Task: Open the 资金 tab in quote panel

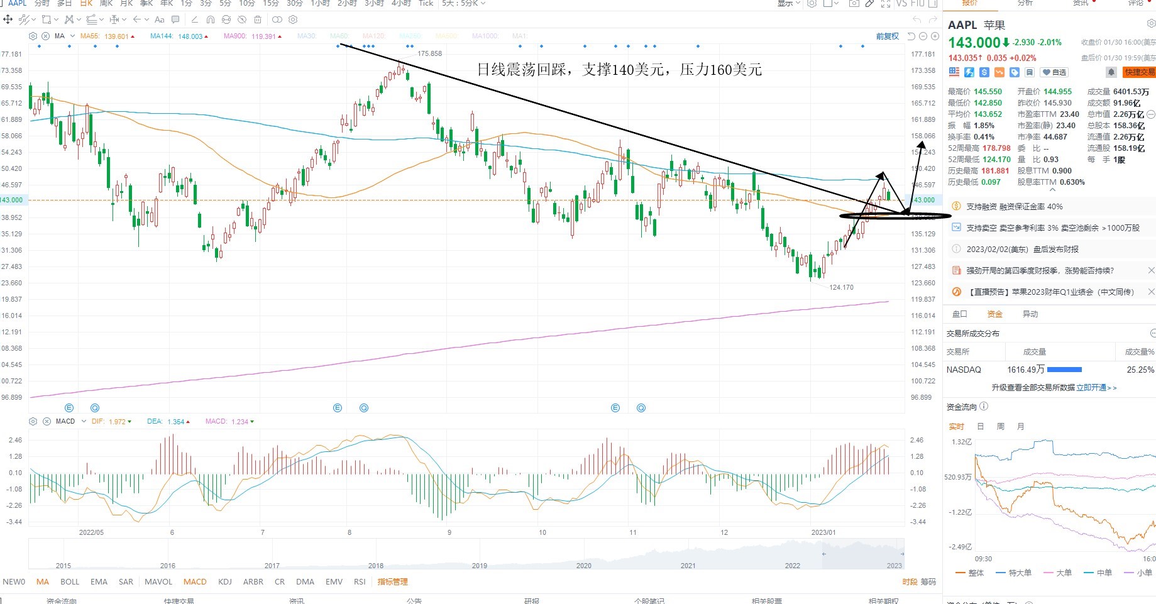Action: 994,314
